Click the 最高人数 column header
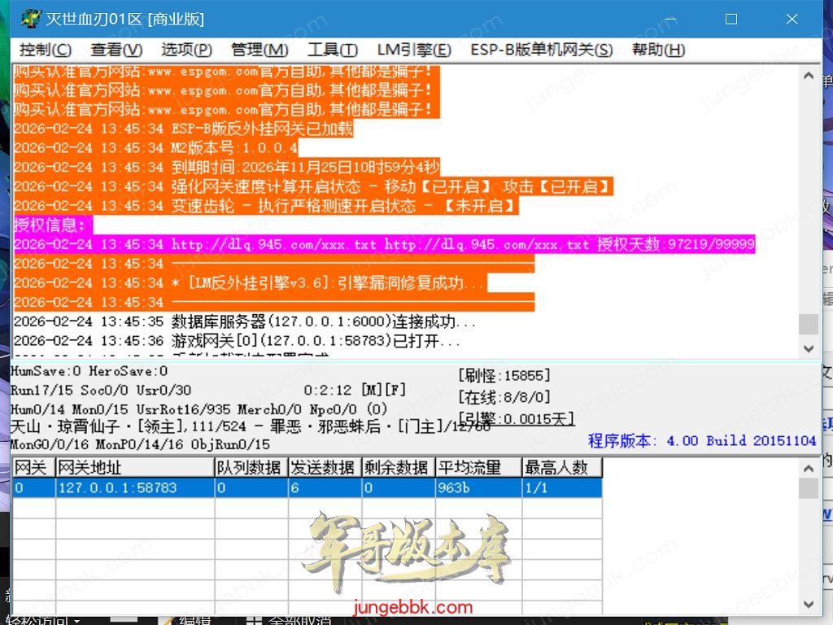Viewport: 833px width, 625px height. (561, 467)
